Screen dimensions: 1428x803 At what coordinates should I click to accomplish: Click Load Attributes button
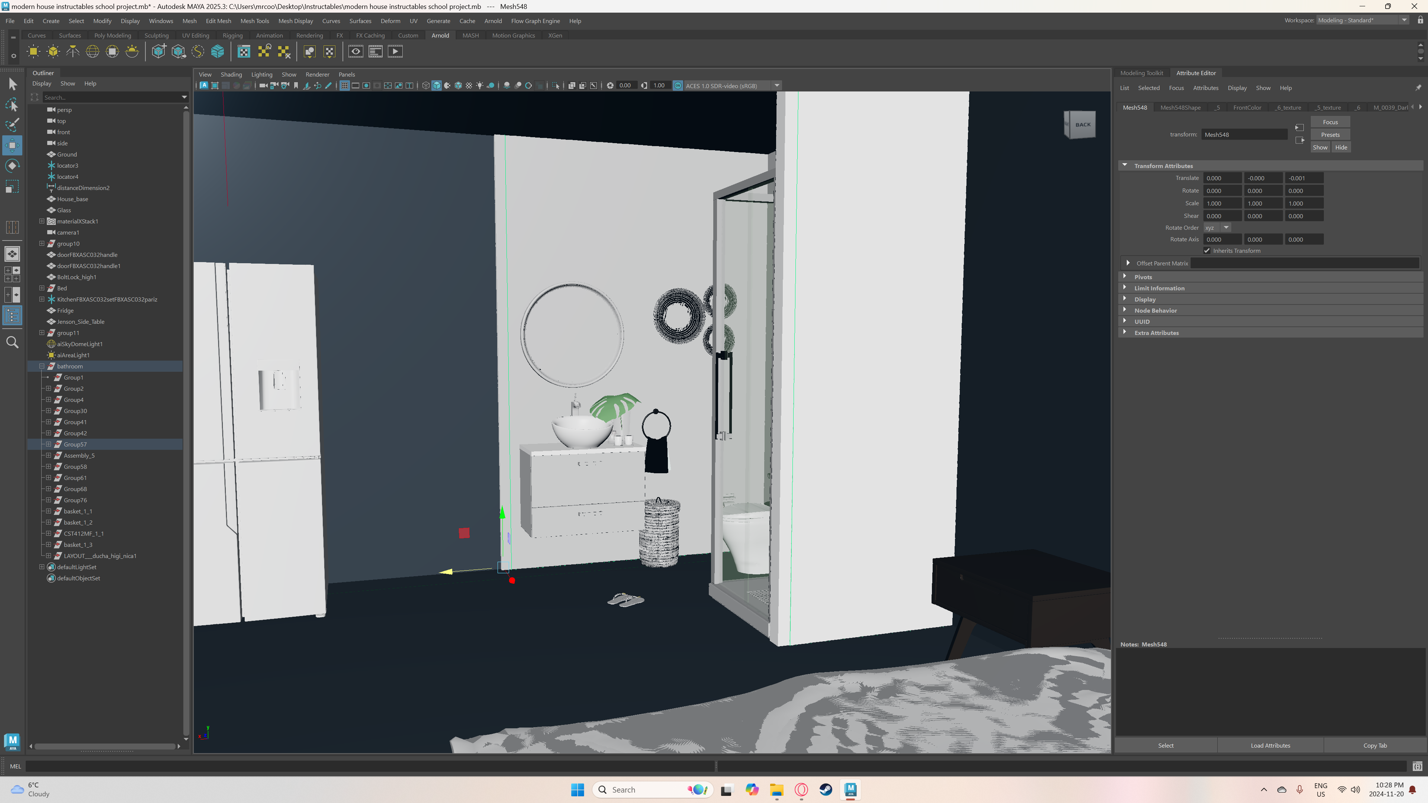coord(1270,745)
